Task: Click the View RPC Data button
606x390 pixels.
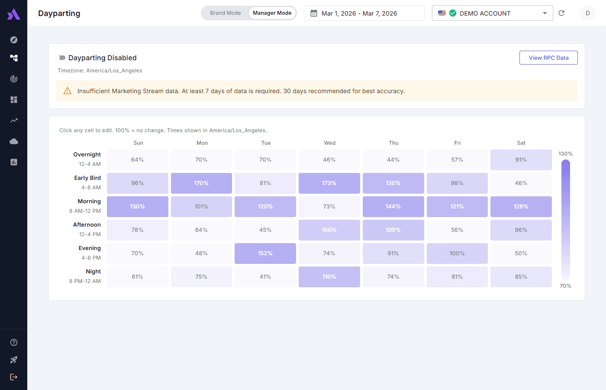Action: click(x=548, y=58)
